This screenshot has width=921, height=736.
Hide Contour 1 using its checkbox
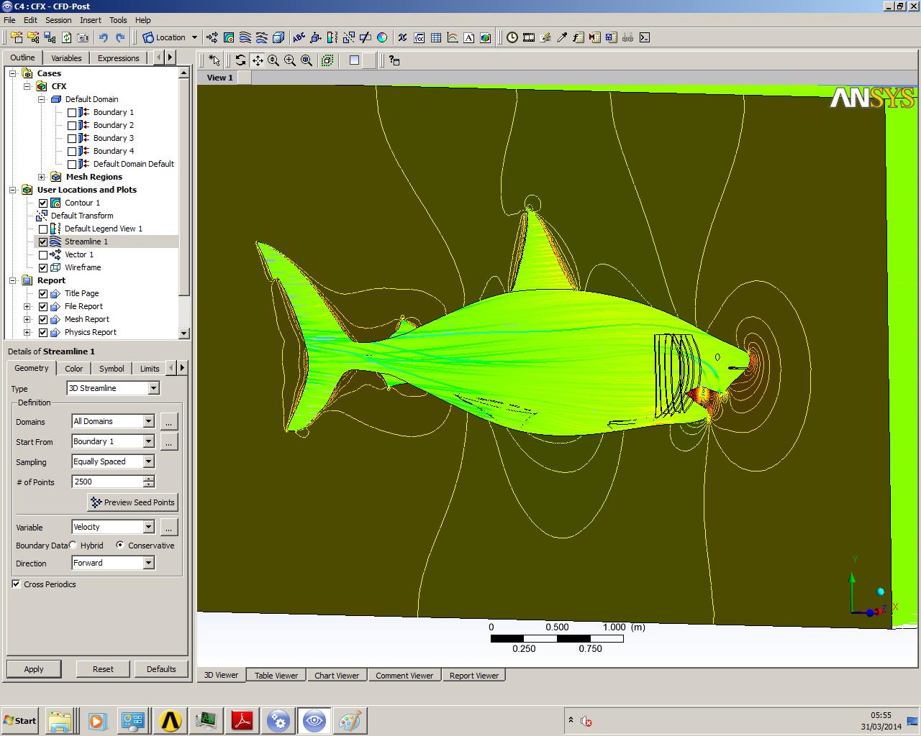pos(43,203)
